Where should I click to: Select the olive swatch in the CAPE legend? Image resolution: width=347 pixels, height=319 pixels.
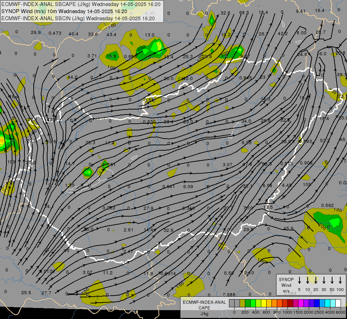tap(242, 303)
